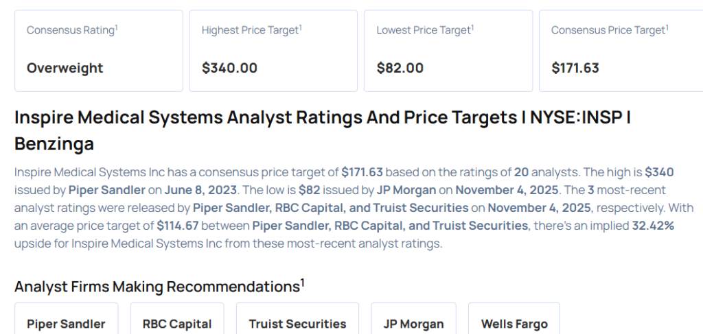Click the bold 32.42% upside figure
This screenshot has height=334, width=703.
(x=652, y=225)
